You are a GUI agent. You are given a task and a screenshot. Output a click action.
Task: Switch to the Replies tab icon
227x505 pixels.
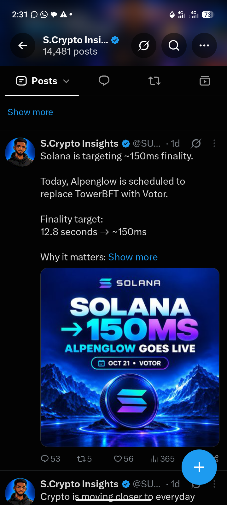104,81
